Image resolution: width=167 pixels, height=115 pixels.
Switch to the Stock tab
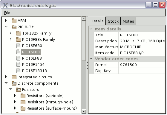(x=113, y=21)
